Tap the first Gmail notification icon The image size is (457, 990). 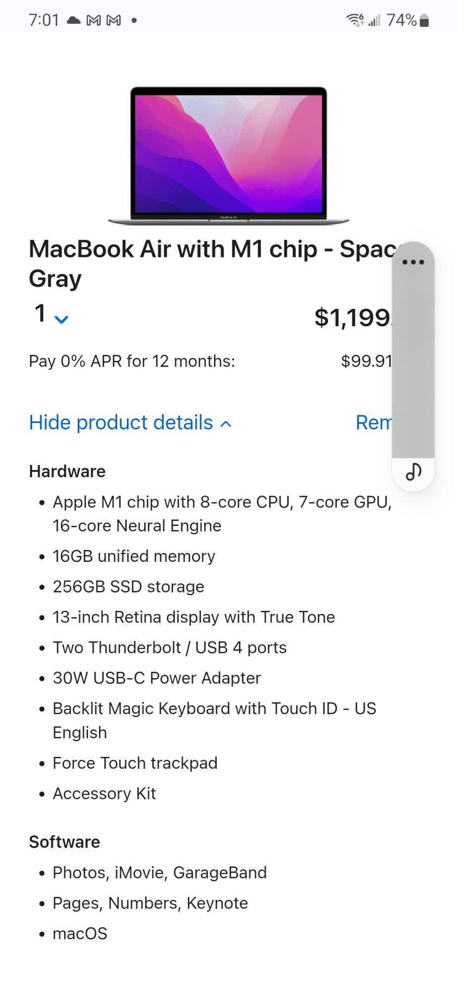(x=93, y=20)
